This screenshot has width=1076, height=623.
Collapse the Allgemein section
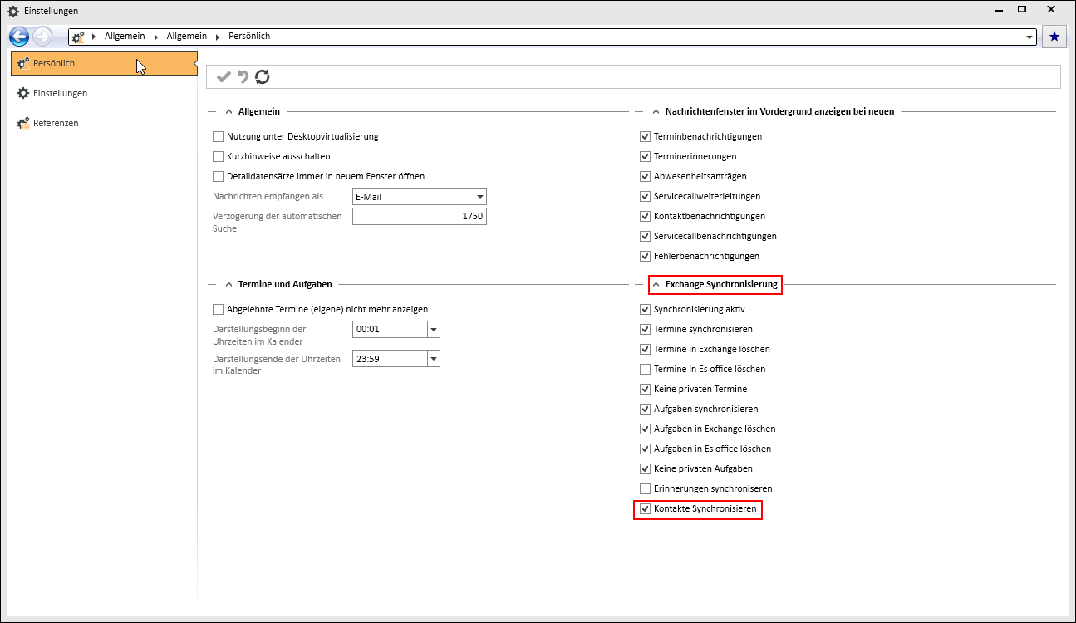pyautogui.click(x=228, y=111)
